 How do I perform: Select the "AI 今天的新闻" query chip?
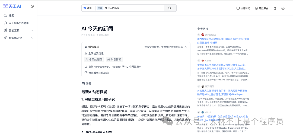pyautogui.click(x=94, y=60)
